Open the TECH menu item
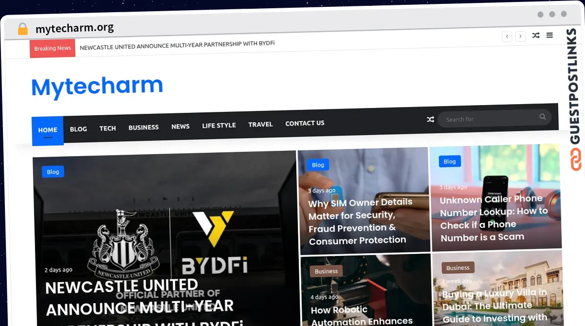 pyautogui.click(x=108, y=128)
